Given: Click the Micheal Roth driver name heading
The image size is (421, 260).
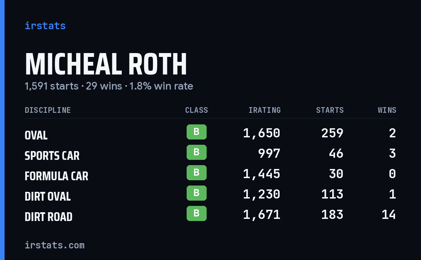Looking at the screenshot, I should click(x=106, y=65).
